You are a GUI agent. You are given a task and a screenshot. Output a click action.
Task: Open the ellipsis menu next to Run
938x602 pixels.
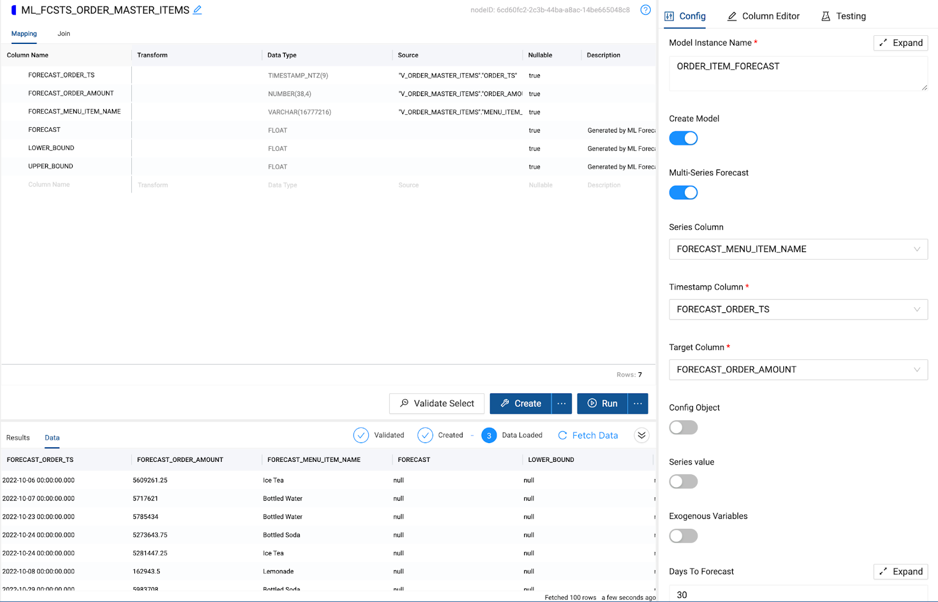pyautogui.click(x=638, y=403)
